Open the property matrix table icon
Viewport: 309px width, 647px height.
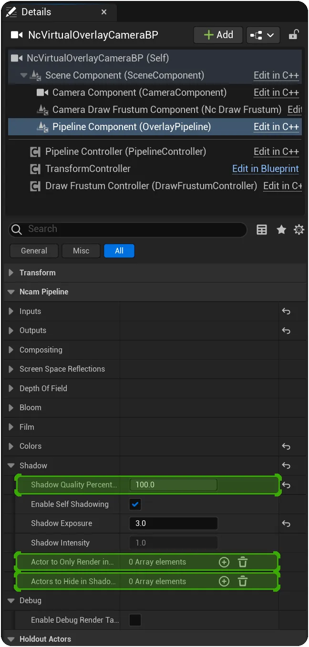tap(262, 230)
